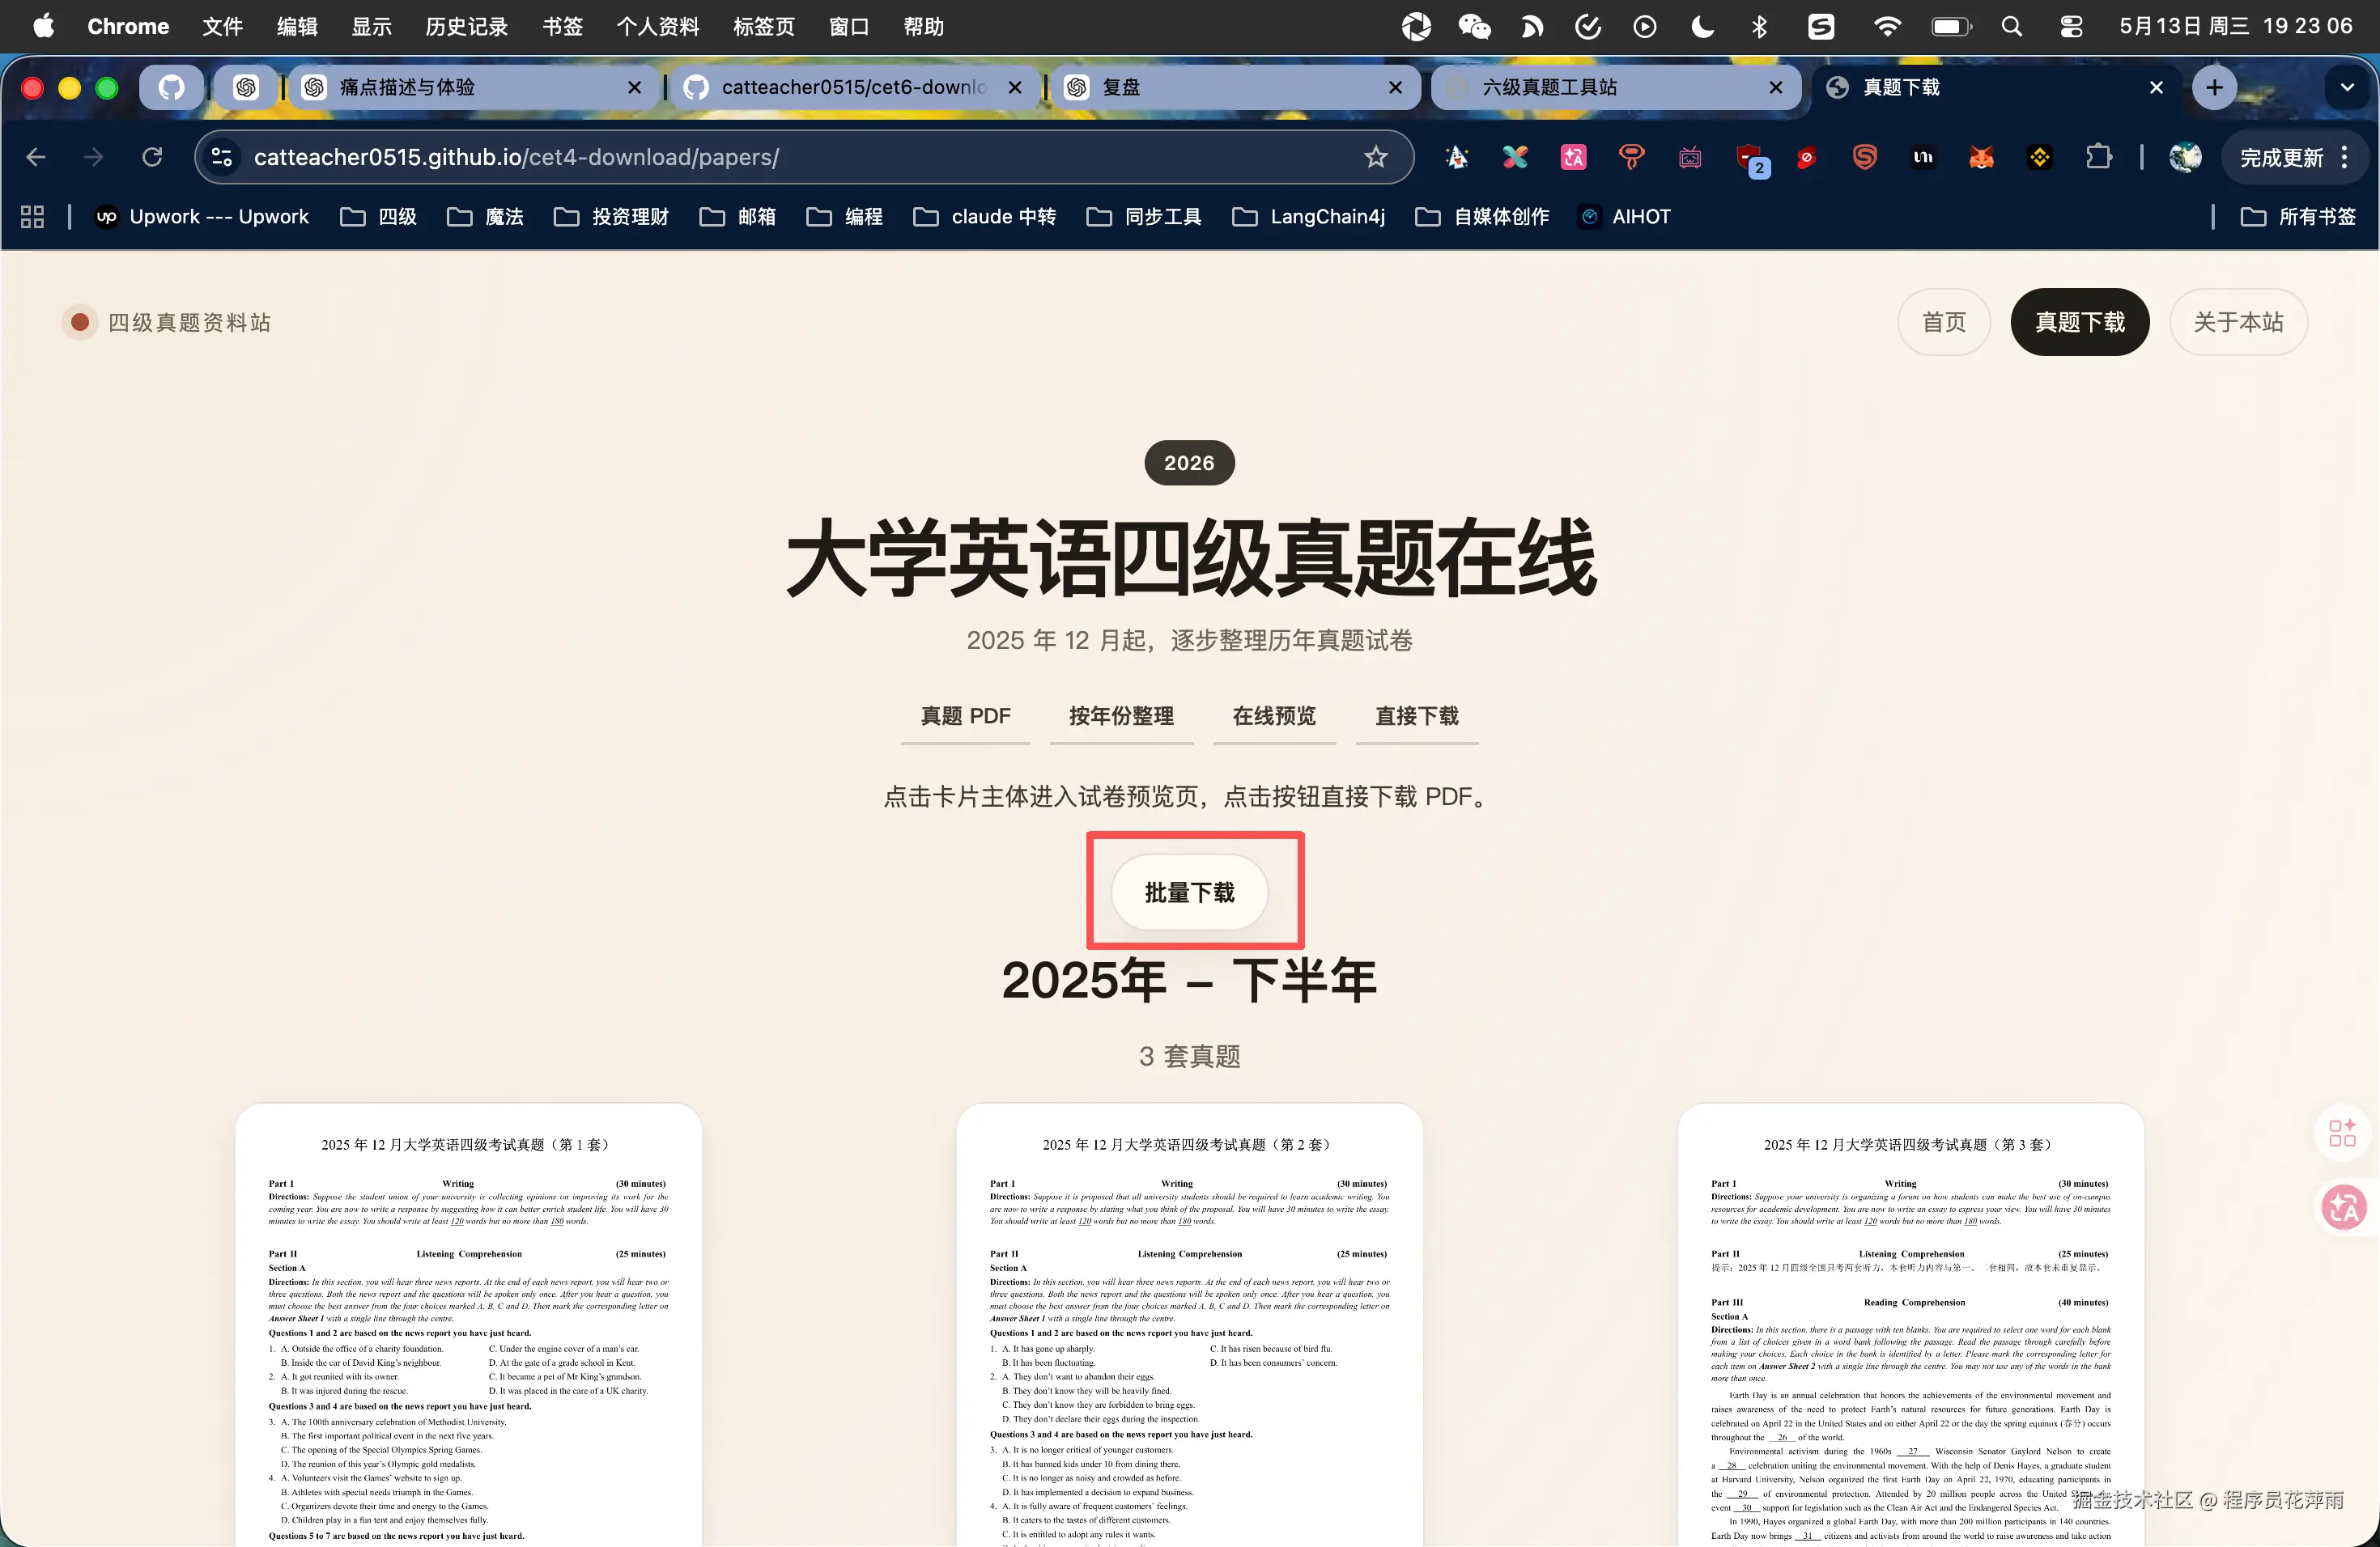Open the 编程 bookmarks folder
The width and height of the screenshot is (2380, 1547).
[x=845, y=217]
